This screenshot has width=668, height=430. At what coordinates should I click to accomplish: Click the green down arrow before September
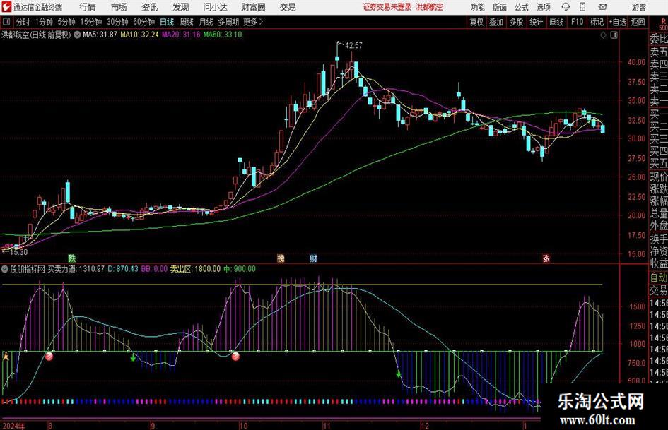click(x=133, y=357)
